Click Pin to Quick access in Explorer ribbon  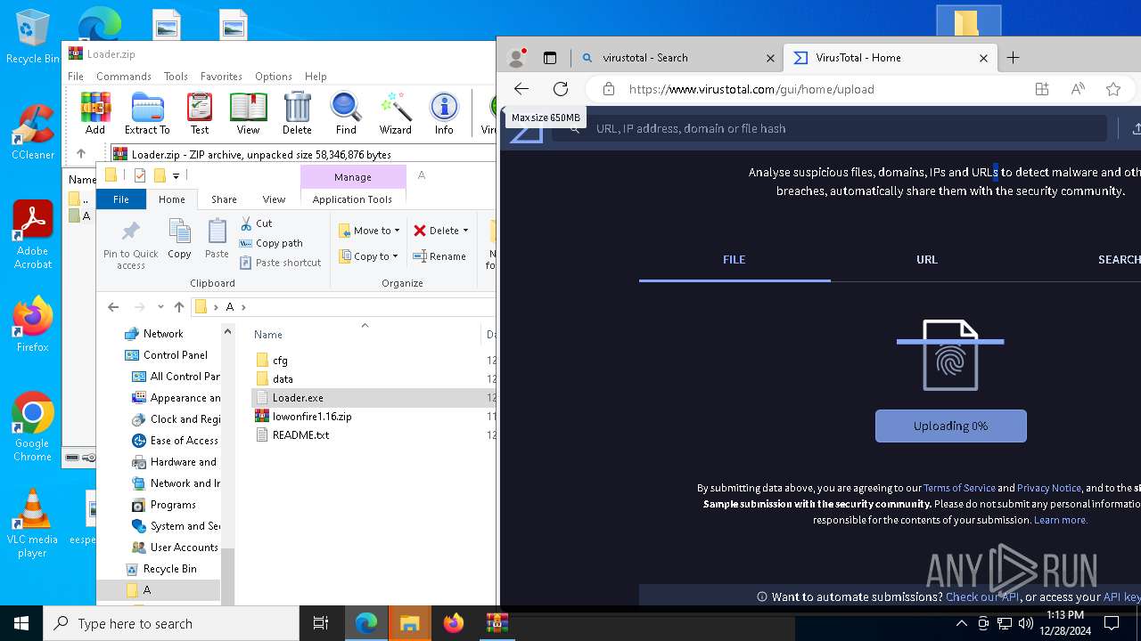coord(130,244)
